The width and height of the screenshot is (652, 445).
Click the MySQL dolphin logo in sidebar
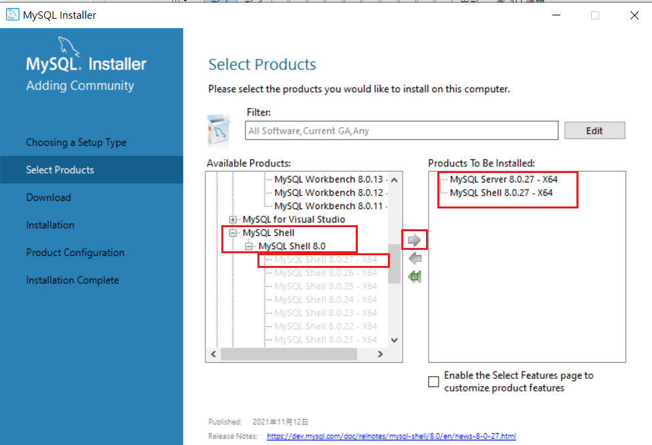click(x=69, y=46)
